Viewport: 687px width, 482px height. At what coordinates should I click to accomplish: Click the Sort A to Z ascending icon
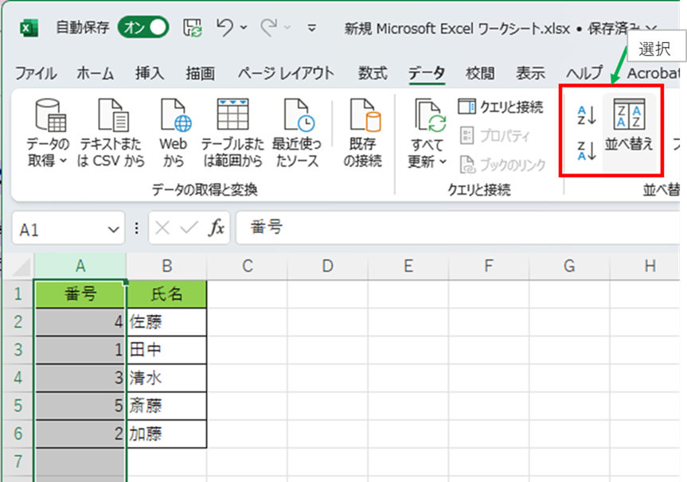click(586, 116)
